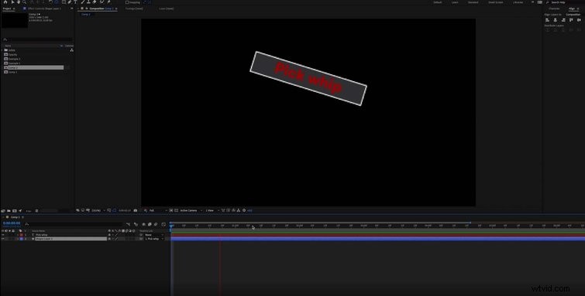Click the Pick whip box in viewer

pos(308,79)
